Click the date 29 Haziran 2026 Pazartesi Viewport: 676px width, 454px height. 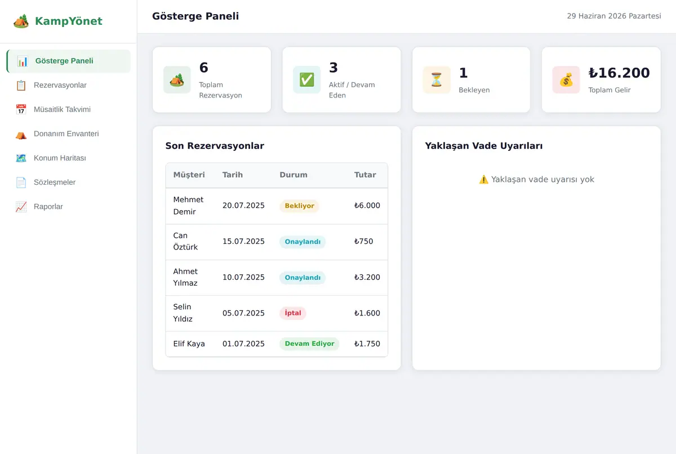click(x=614, y=16)
